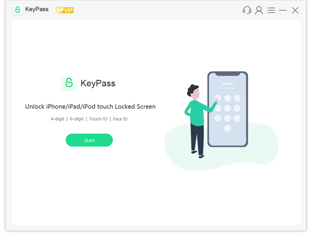
Task: Click the large KeyPass name beside logo
Action: coord(98,83)
